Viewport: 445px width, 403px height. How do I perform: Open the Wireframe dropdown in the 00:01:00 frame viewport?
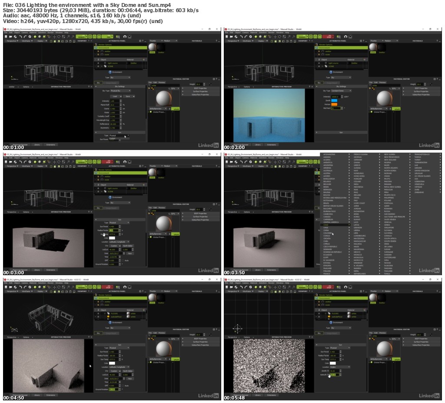click(x=27, y=41)
